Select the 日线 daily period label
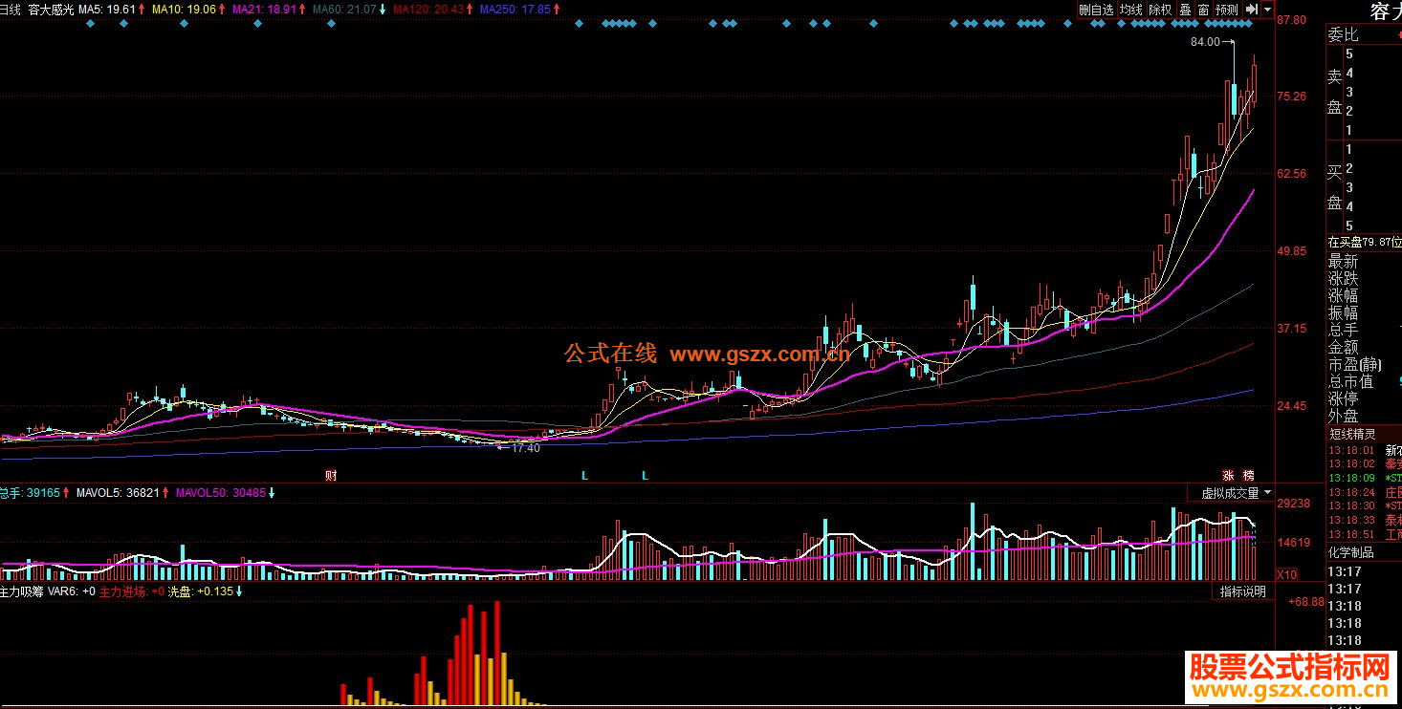 click(10, 9)
